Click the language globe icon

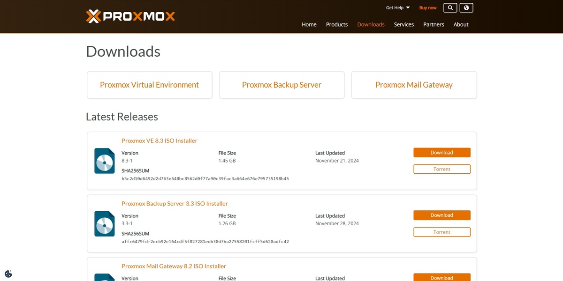coord(465,7)
